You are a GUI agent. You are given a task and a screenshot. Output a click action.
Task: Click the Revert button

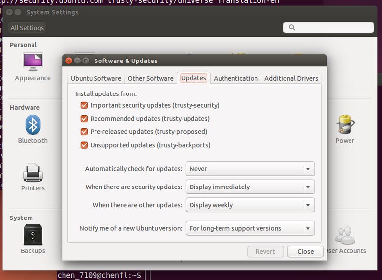click(x=265, y=251)
